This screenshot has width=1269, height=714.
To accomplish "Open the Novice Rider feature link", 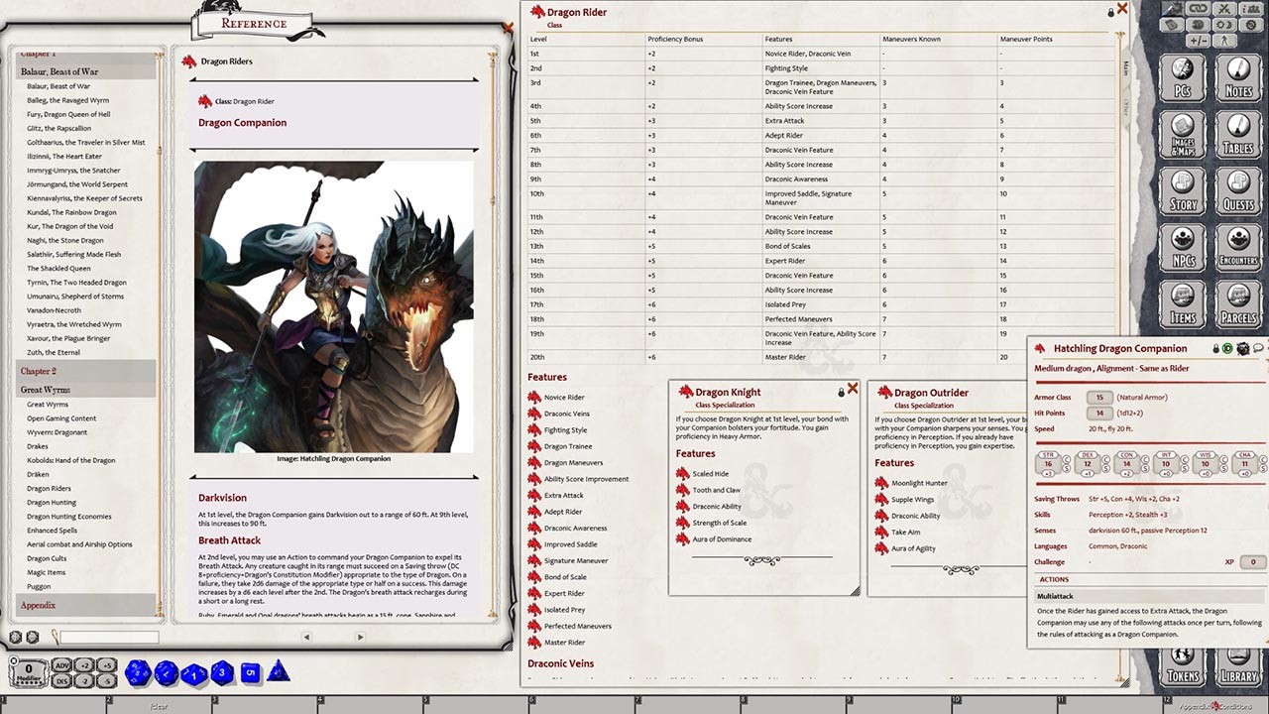I will point(562,397).
